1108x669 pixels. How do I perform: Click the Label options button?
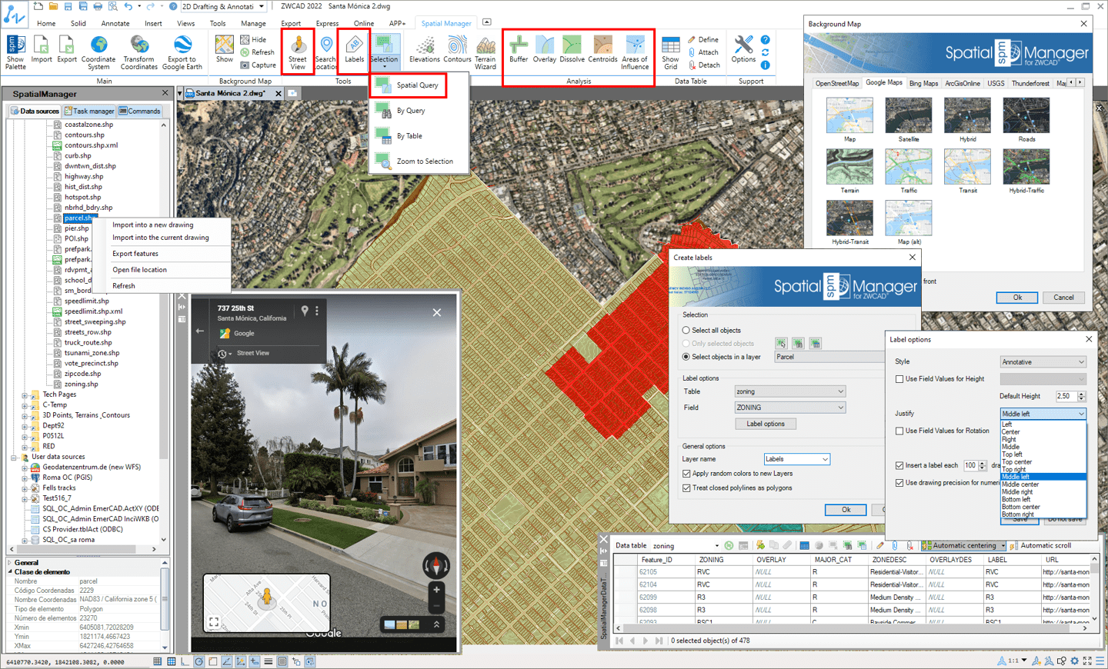pos(766,424)
